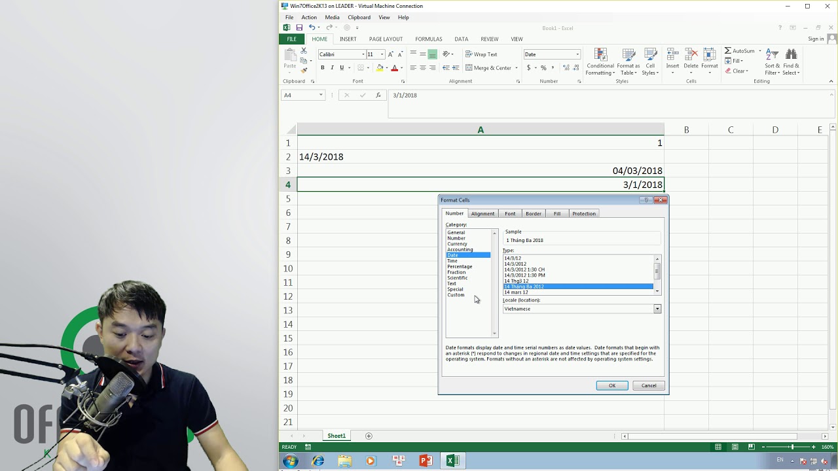Click Sign in at the top right
The width and height of the screenshot is (838, 471).
816,39
